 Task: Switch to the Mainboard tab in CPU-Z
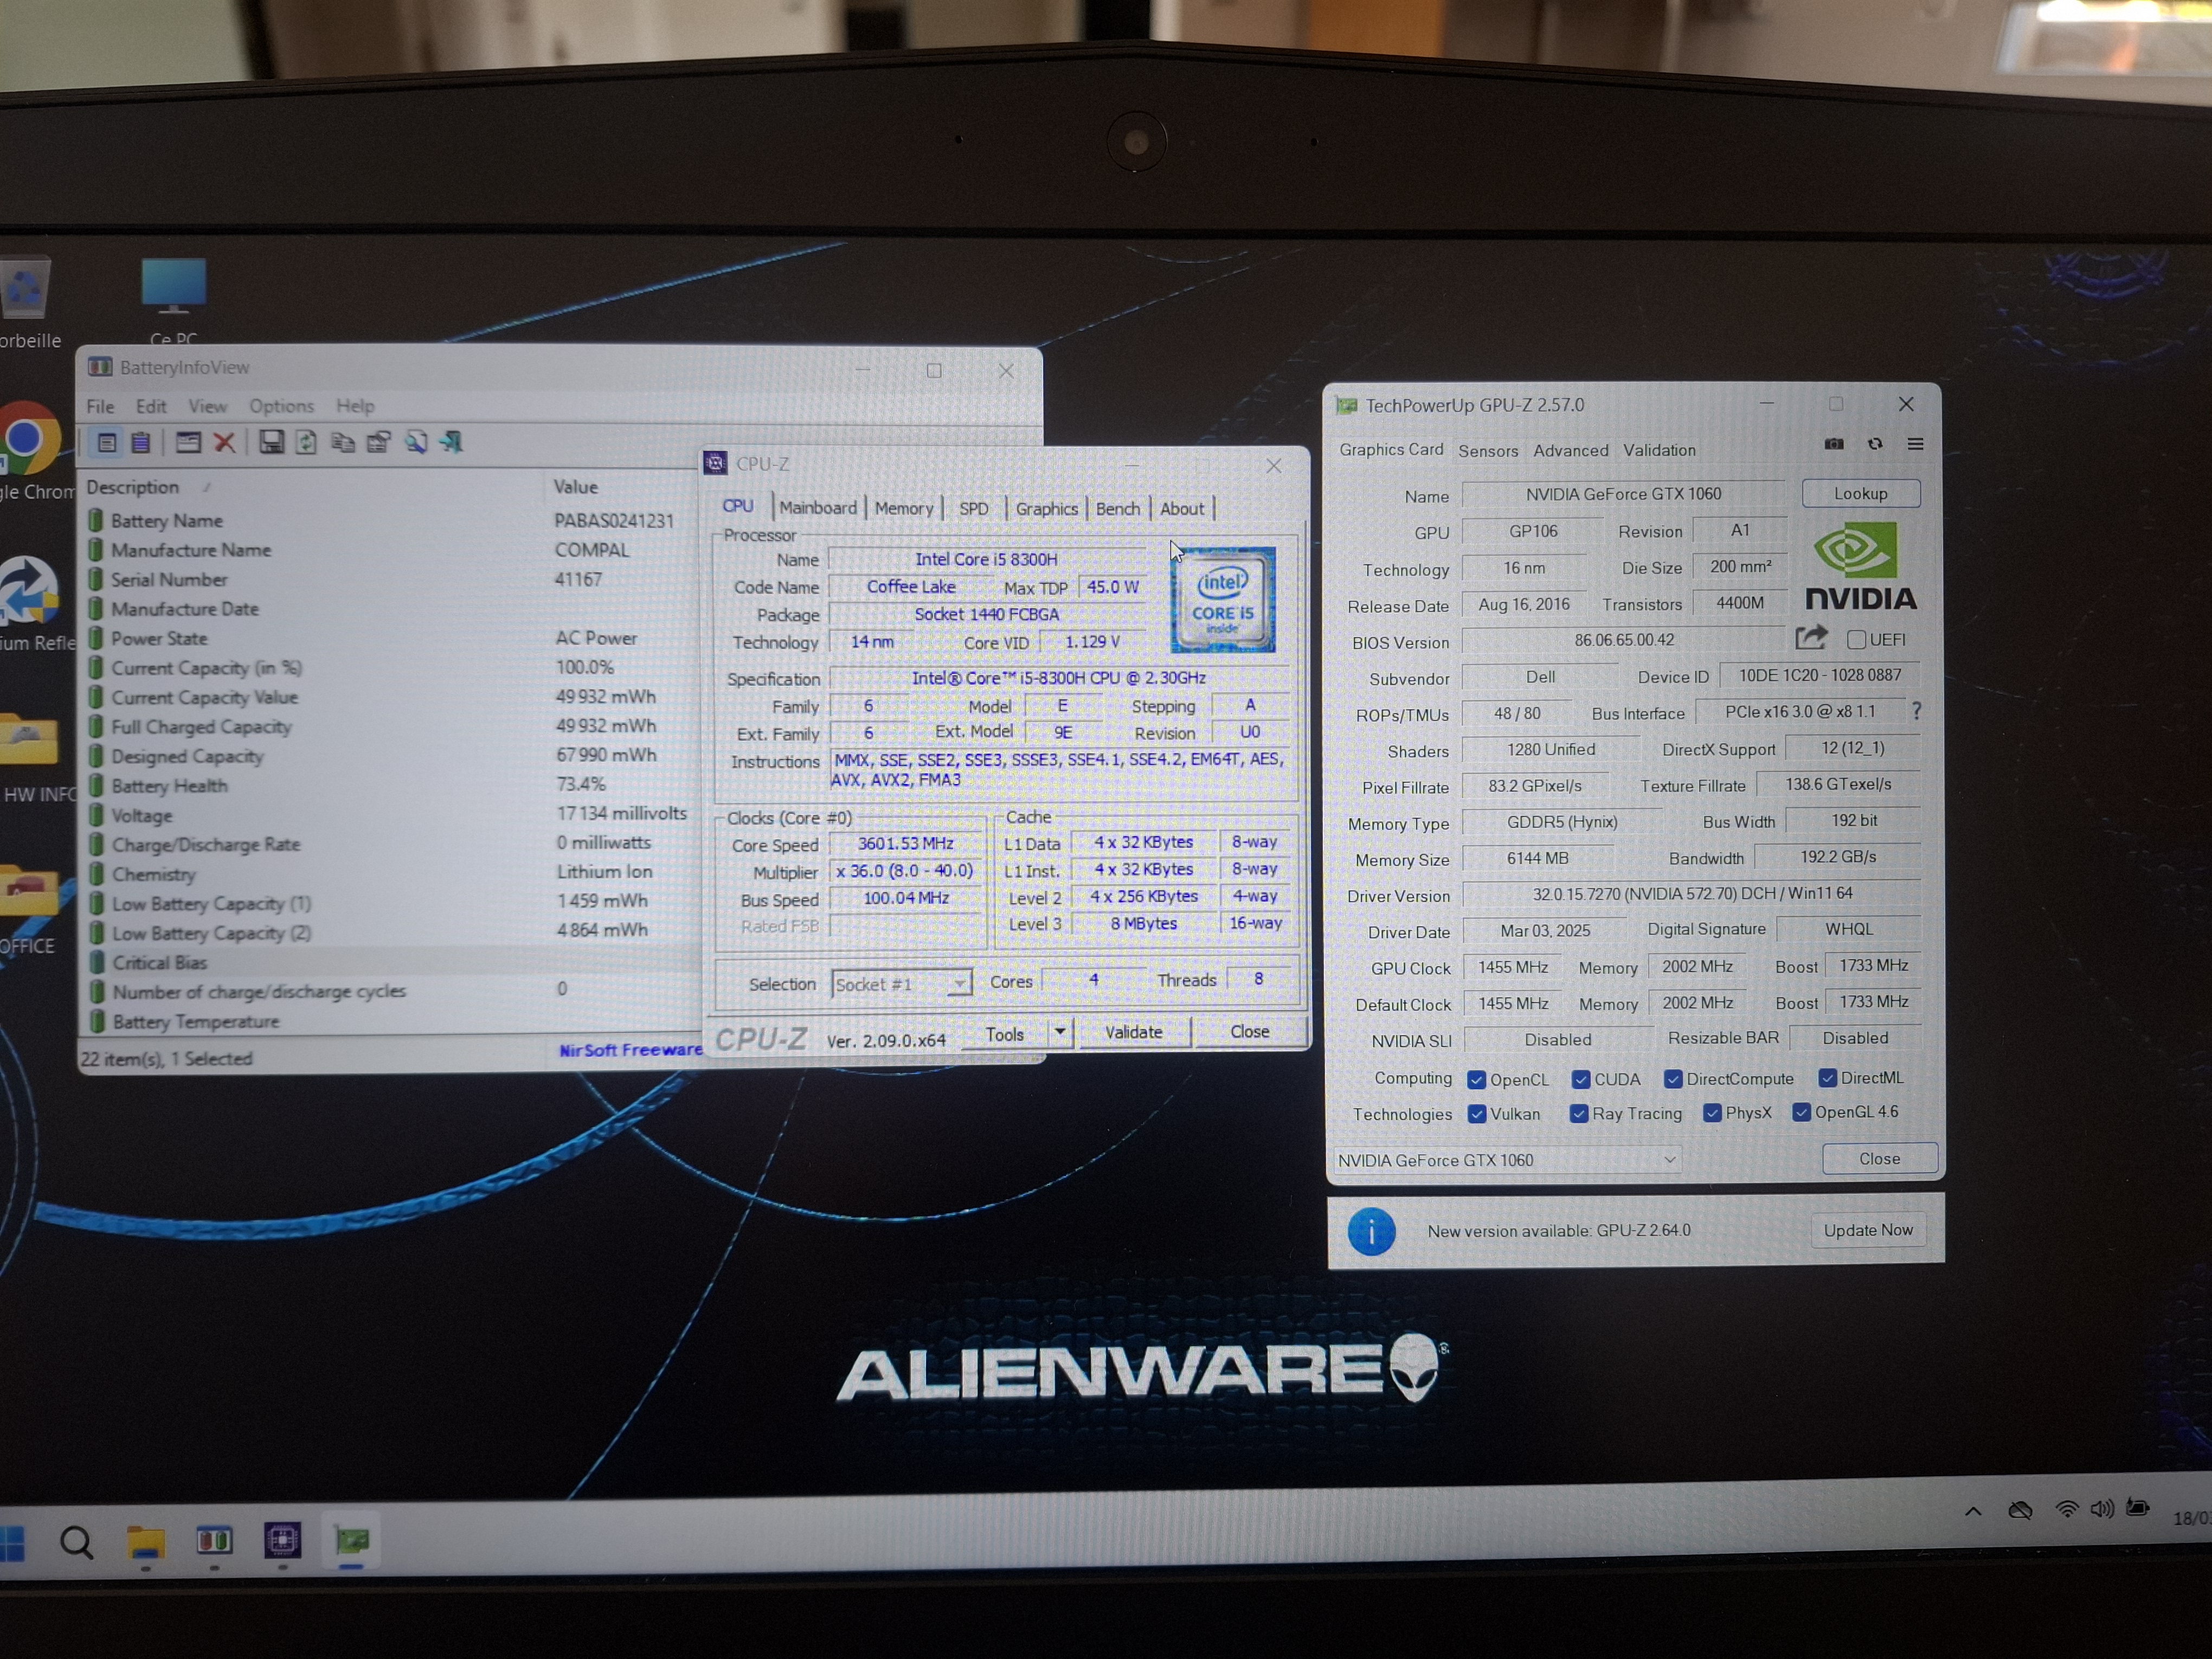[818, 508]
